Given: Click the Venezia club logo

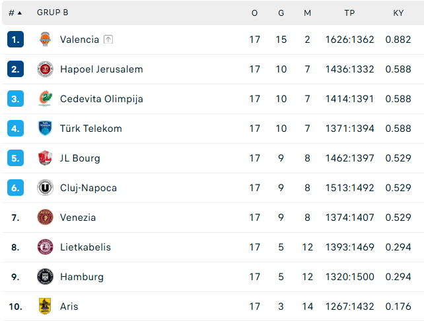Looking at the screenshot, I should pyautogui.click(x=45, y=218).
